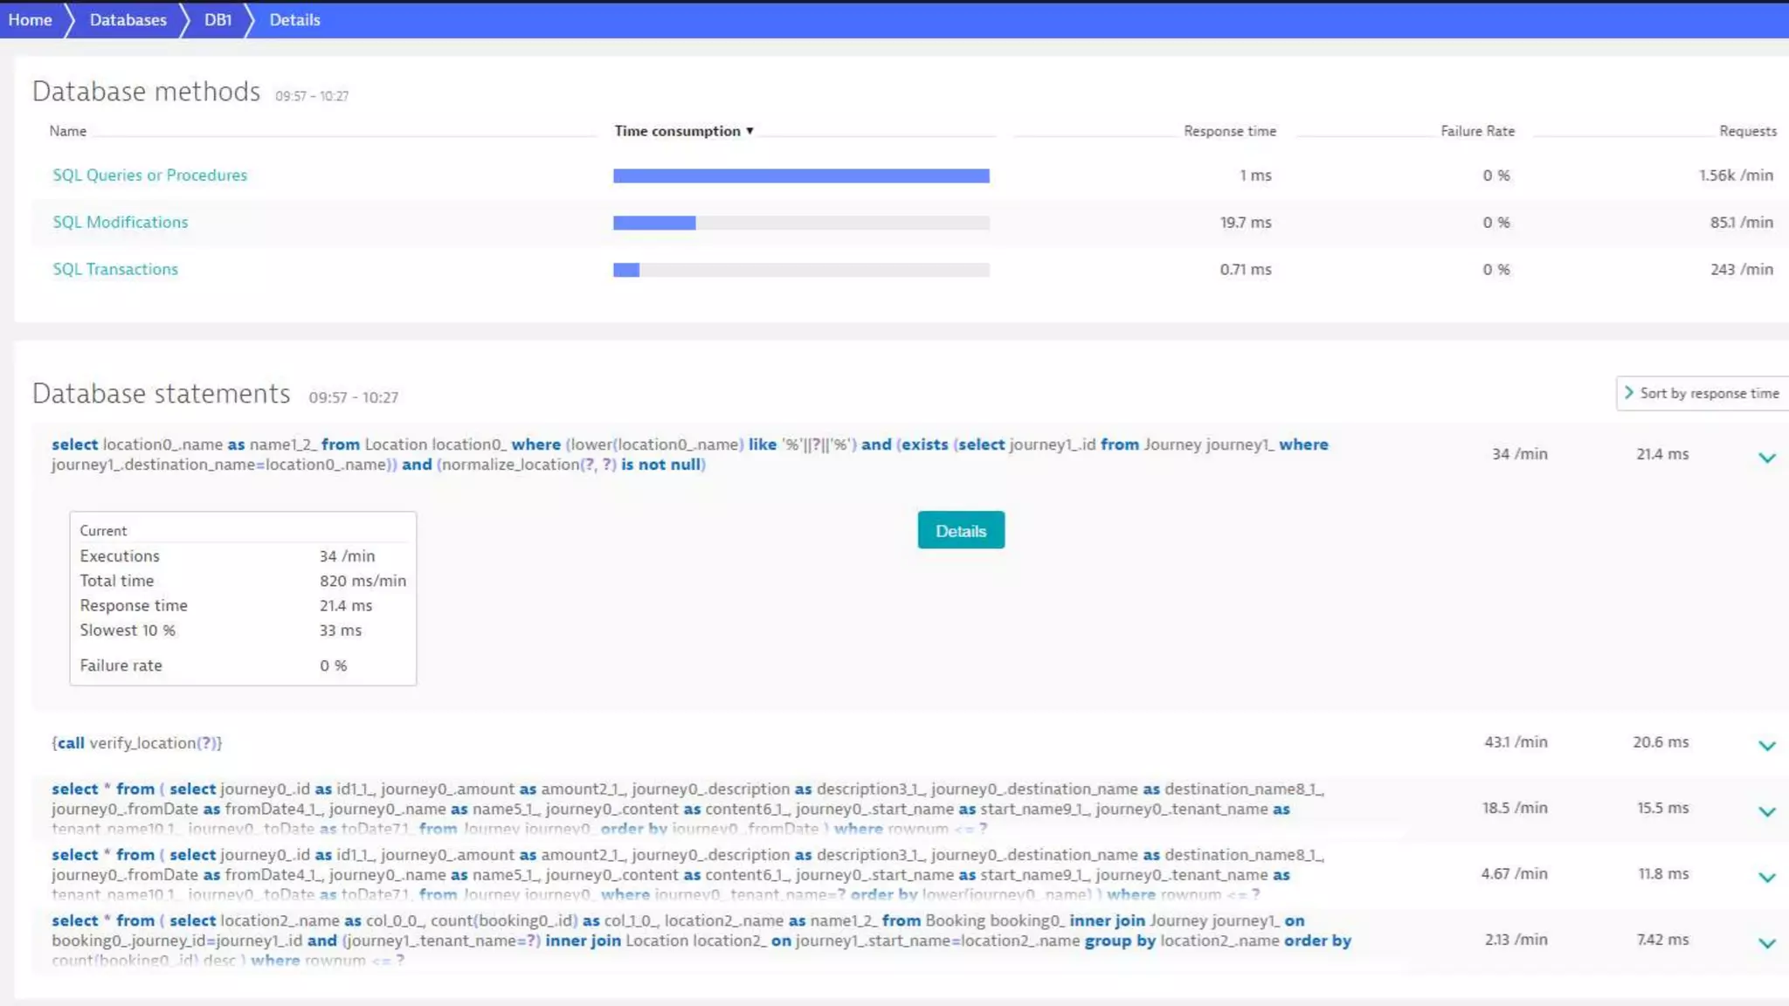Collapse the expanded location0 statement chevron
Viewport: 1789px width, 1006px height.
coord(1766,458)
